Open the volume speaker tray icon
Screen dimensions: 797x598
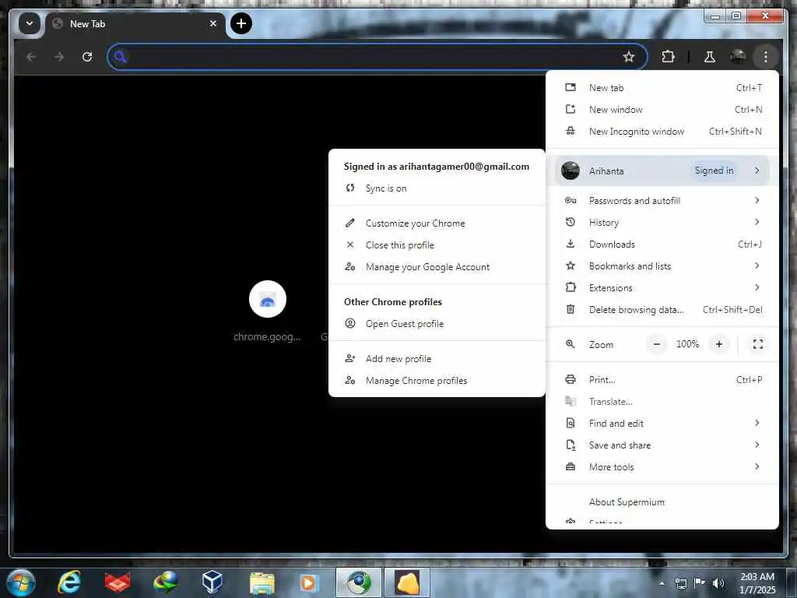point(718,583)
